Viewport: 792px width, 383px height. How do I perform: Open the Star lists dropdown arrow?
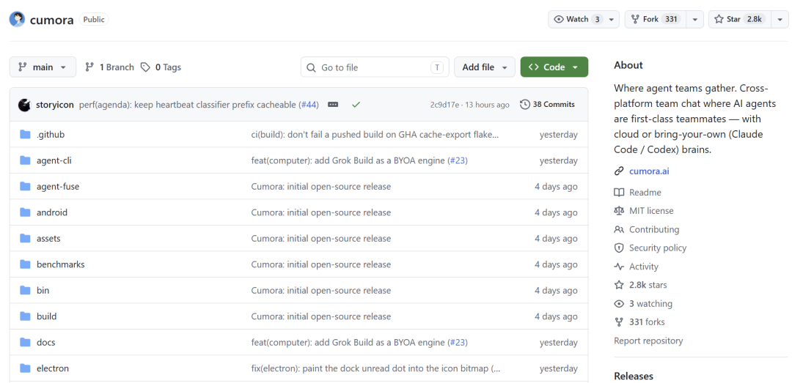click(x=780, y=19)
